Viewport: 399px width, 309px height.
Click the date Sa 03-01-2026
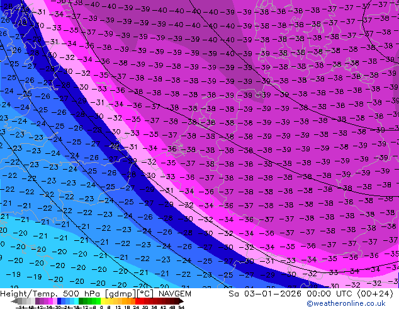[x=266, y=294]
